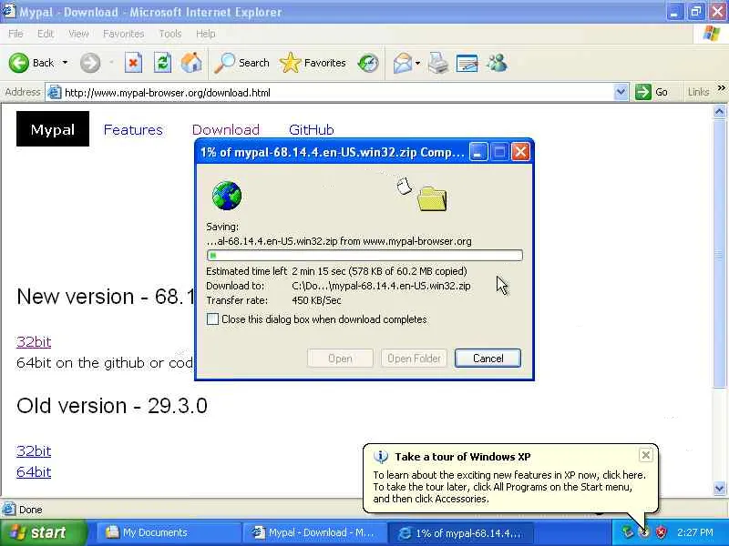Open the Favorites menu
Image resolution: width=729 pixels, height=546 pixels.
124,34
